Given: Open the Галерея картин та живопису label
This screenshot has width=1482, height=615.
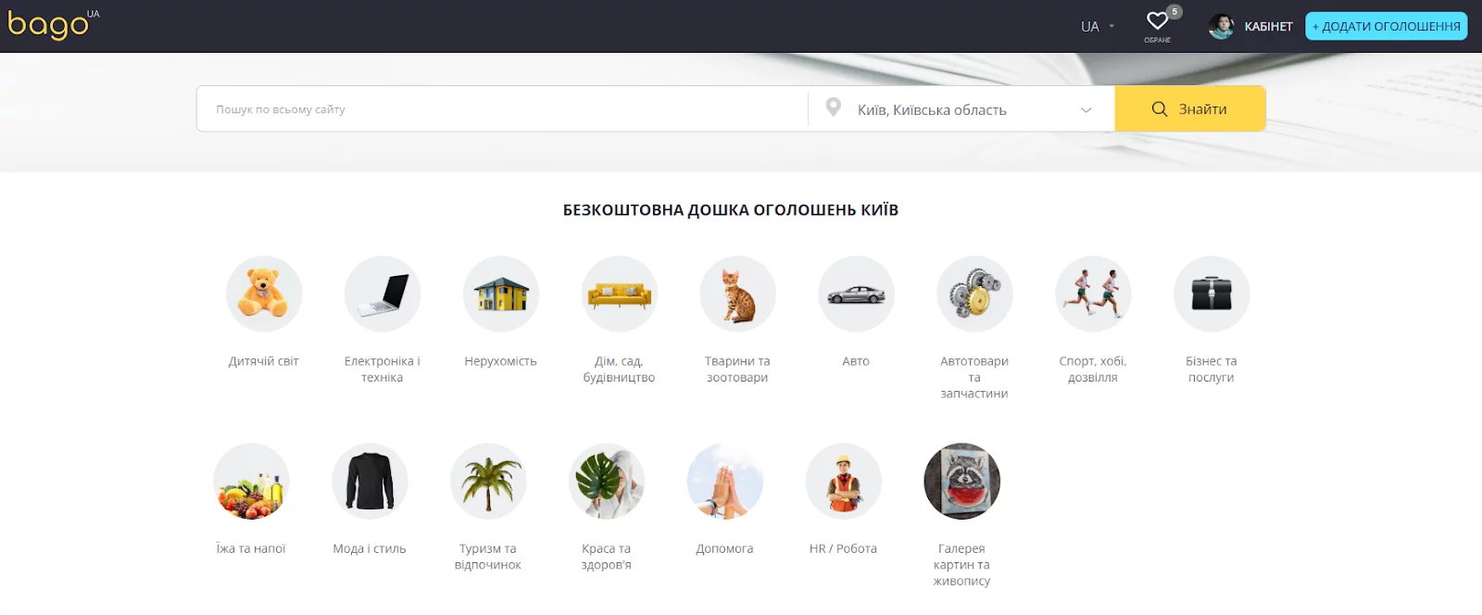Looking at the screenshot, I should (962, 564).
